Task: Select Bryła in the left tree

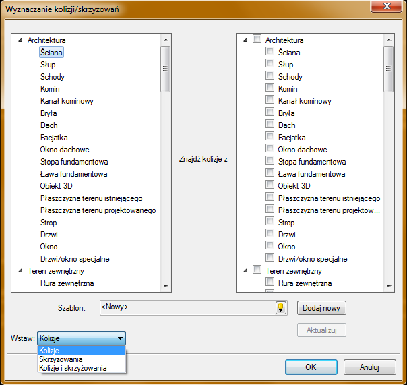Action: [49, 113]
